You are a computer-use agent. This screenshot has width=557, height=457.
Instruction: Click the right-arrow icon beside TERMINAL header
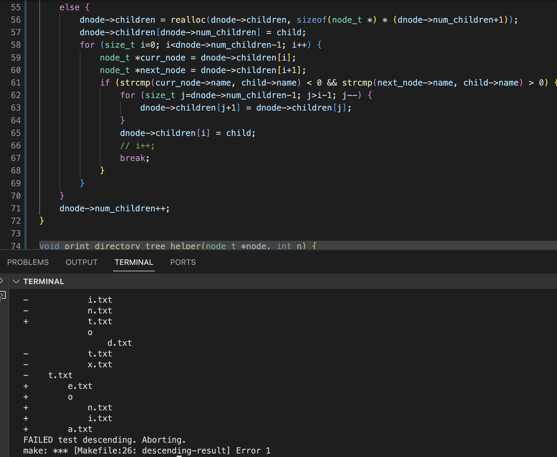1,281
